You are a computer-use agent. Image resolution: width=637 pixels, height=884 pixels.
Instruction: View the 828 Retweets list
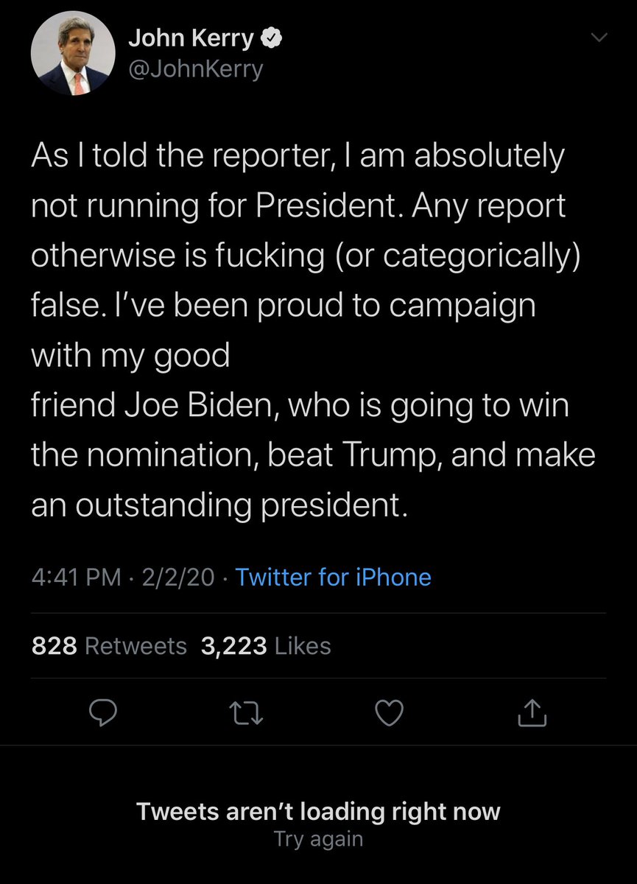pos(109,646)
